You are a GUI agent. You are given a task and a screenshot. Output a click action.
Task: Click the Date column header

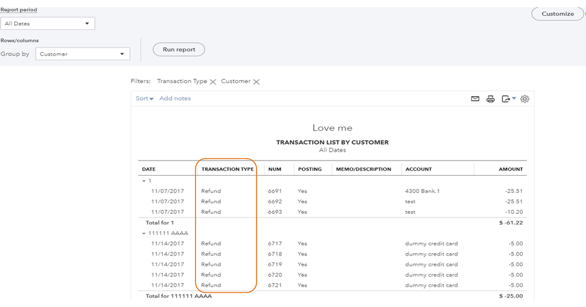point(149,169)
